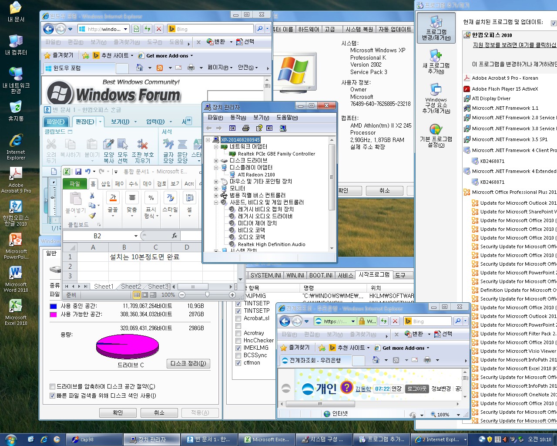Click 프로그램 변경/제거 icon in Add/Remove Programs
The height and width of the screenshot is (446, 557).
(436, 27)
